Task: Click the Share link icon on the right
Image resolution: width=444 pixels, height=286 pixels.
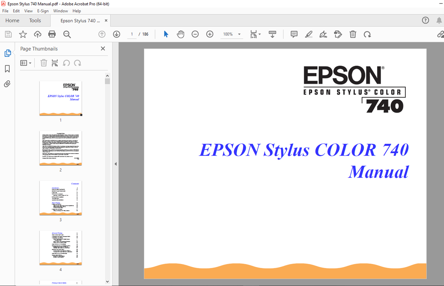Action: tap(441, 34)
